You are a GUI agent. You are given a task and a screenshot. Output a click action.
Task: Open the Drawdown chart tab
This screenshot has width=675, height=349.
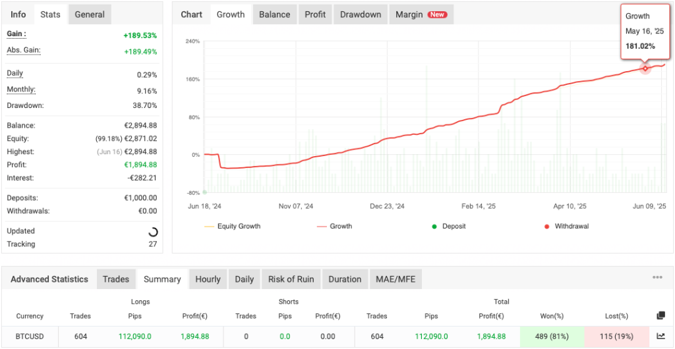[x=361, y=14]
